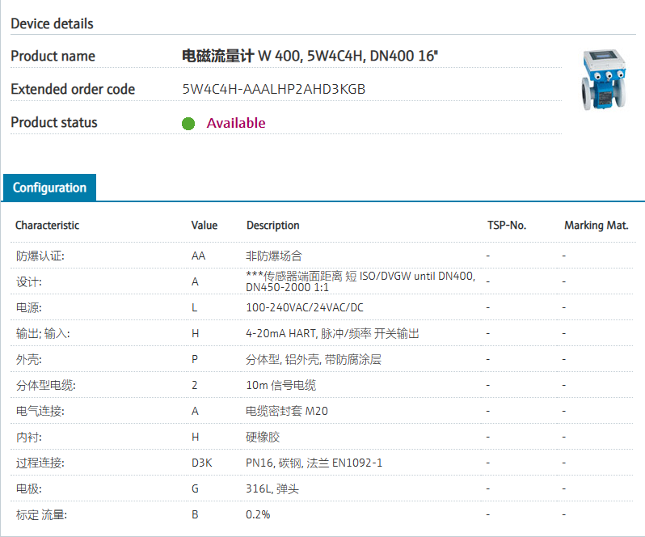Click the TSP-No. column header
Viewport: 645px width, 537px height.
point(507,226)
